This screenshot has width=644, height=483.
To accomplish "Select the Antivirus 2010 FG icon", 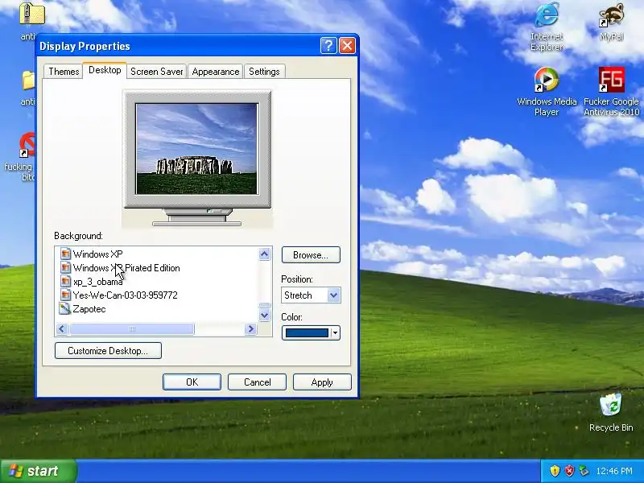I will click(x=612, y=80).
